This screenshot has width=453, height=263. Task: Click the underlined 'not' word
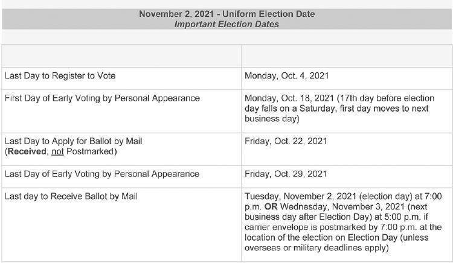57,151
